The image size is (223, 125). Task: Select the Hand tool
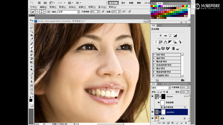coord(32,89)
